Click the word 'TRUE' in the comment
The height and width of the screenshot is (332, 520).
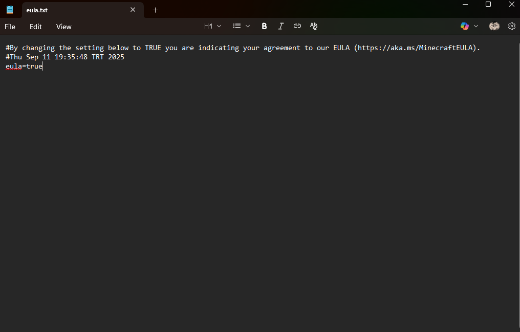[x=153, y=48]
